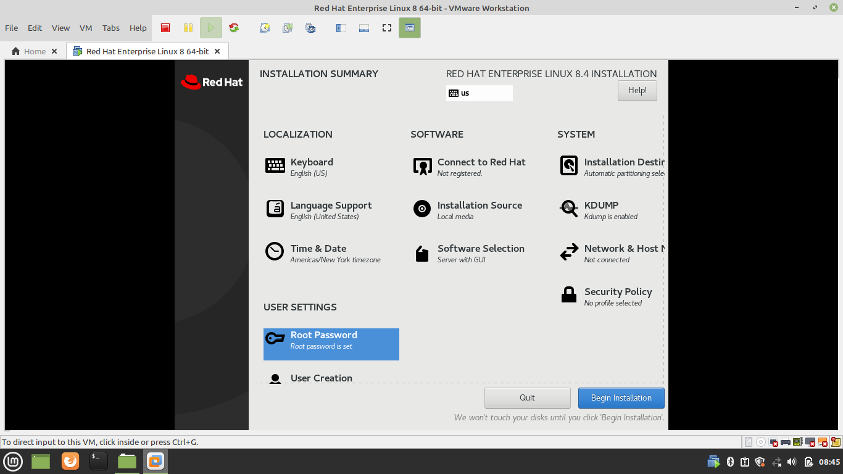Click the yellow Suspend VM toolbar icon
This screenshot has height=474, width=843.
click(188, 28)
